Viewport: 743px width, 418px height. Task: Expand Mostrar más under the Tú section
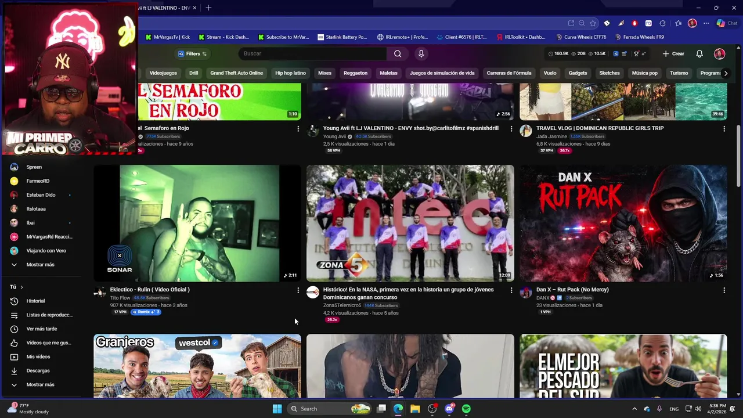[41, 384]
